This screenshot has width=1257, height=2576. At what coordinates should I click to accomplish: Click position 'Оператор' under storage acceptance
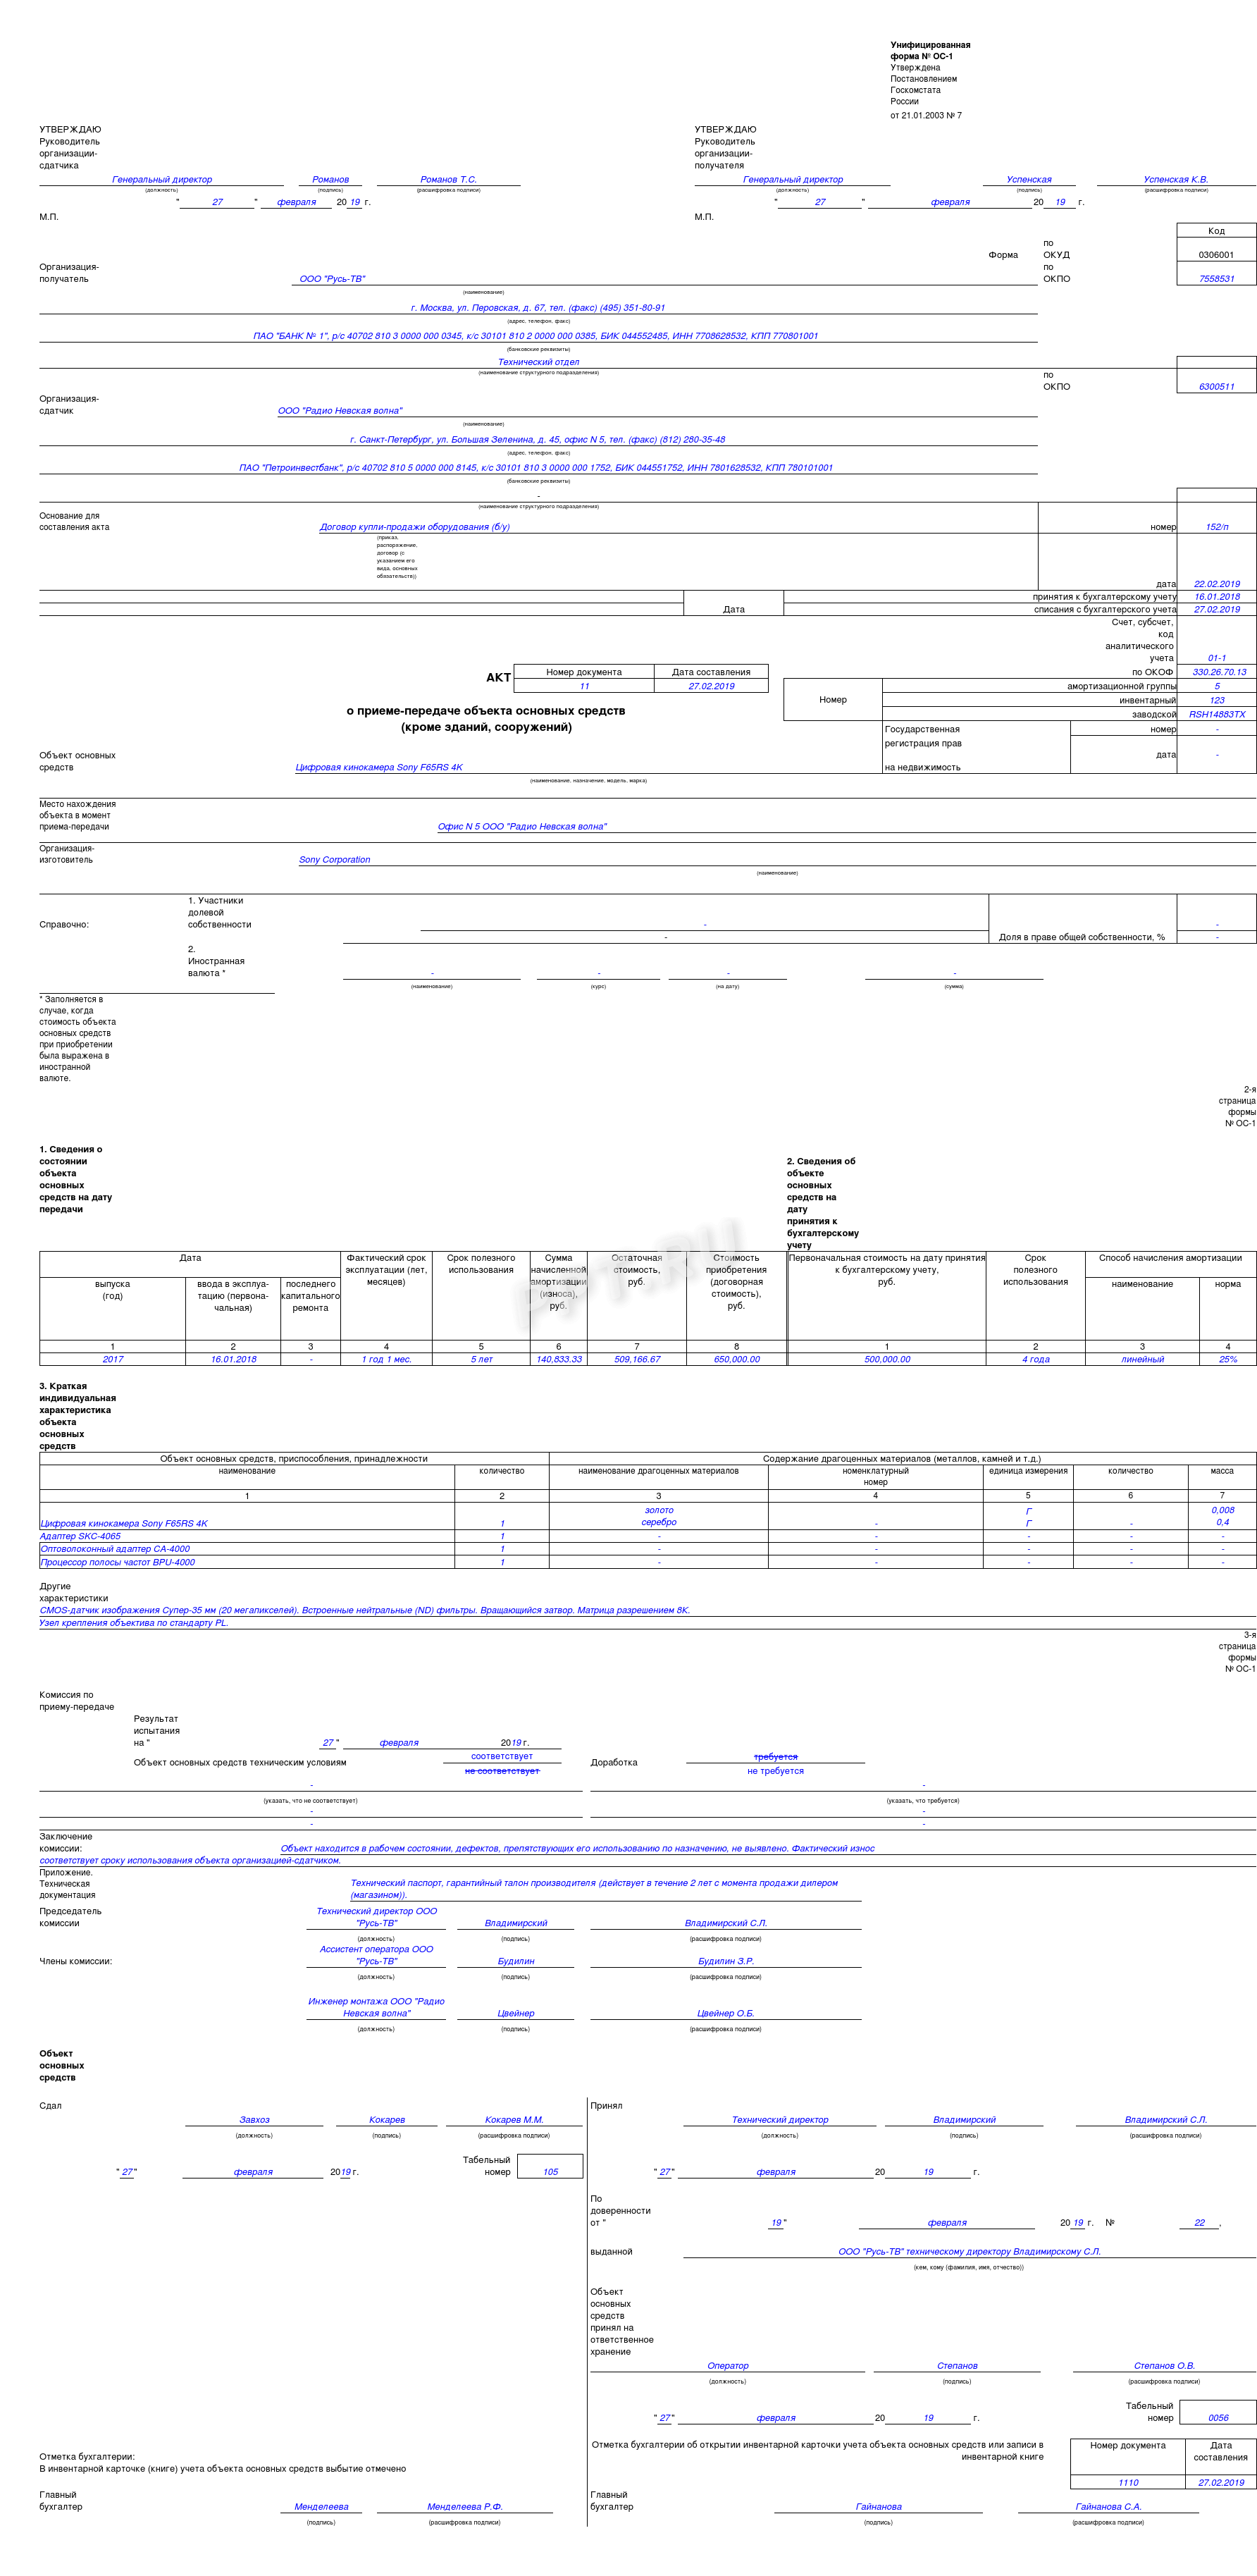[727, 2366]
